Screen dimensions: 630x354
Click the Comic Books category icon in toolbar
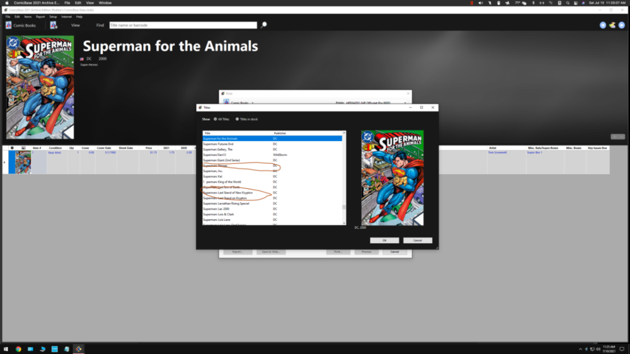8,25
